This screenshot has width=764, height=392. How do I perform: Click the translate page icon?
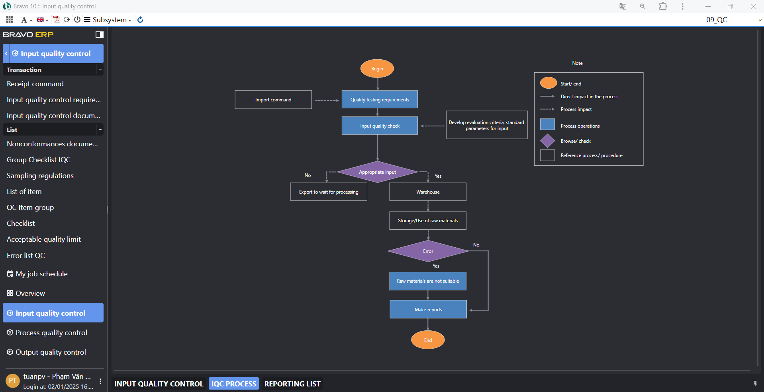pos(623,6)
